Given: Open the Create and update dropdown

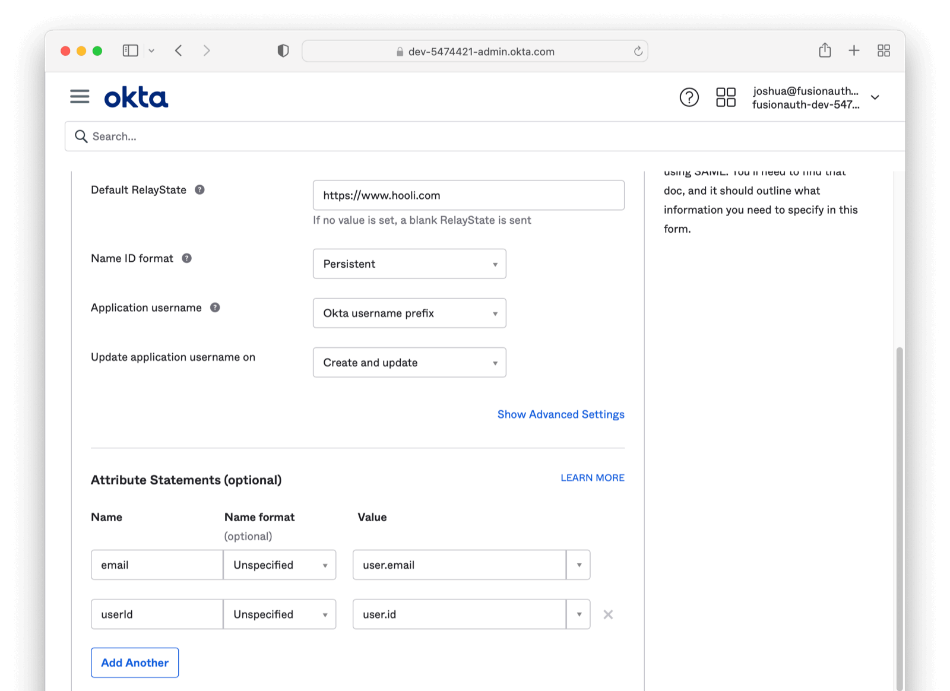Looking at the screenshot, I should [x=410, y=363].
